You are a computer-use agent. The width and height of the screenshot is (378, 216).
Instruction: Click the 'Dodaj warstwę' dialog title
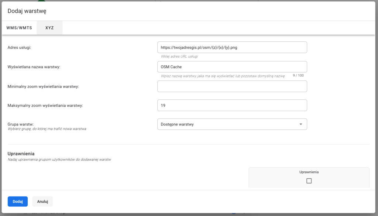(x=27, y=11)
